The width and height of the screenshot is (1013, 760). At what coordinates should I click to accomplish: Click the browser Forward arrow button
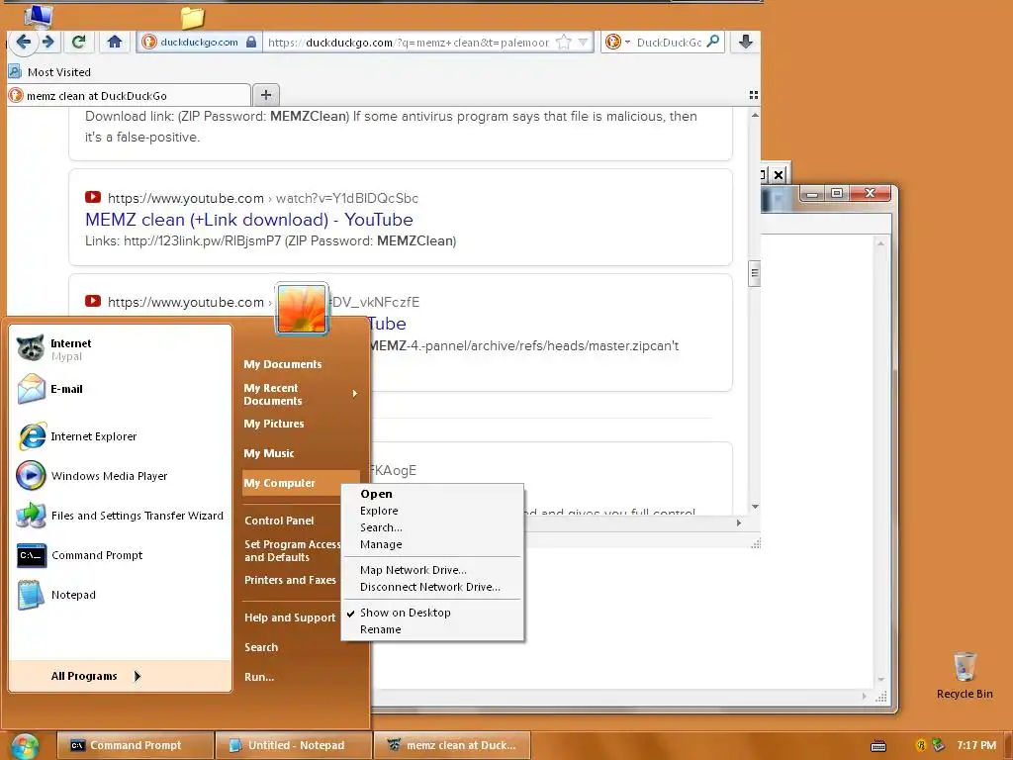[x=48, y=42]
